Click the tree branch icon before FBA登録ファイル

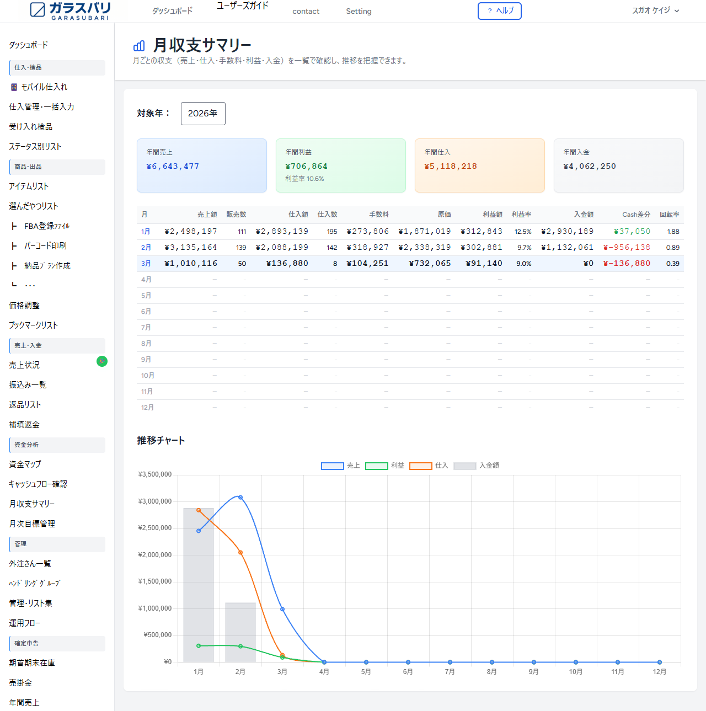click(x=14, y=226)
